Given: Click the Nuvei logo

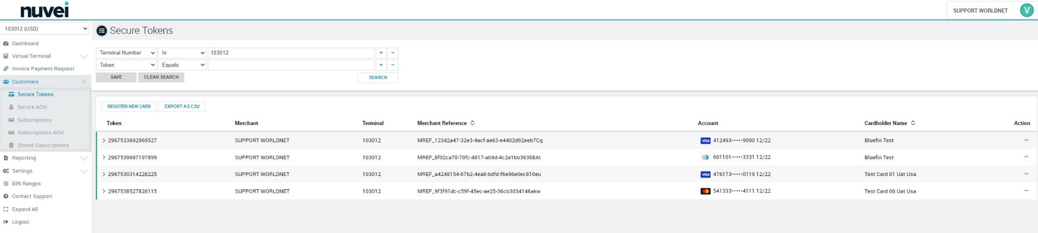Looking at the screenshot, I should pos(44,10).
